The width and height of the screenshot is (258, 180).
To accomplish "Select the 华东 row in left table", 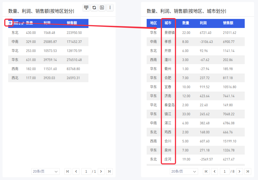I will tap(48, 60).
